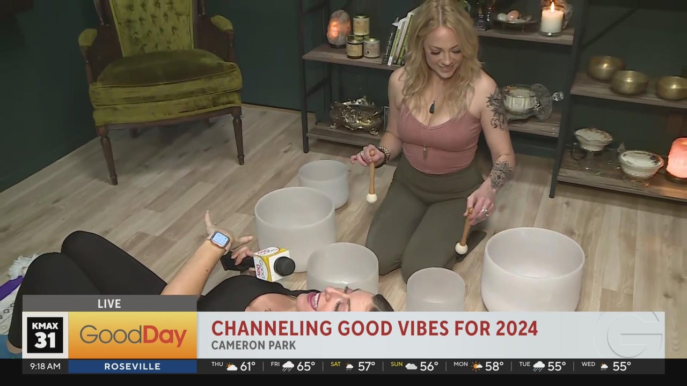Click the CAMERON PARK location text
This screenshot has height=386, width=687.
tap(253, 346)
